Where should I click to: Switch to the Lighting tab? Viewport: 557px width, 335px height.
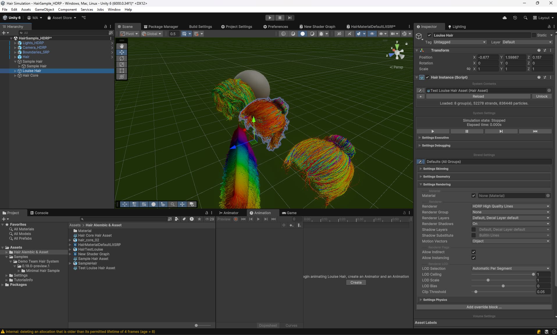click(459, 26)
